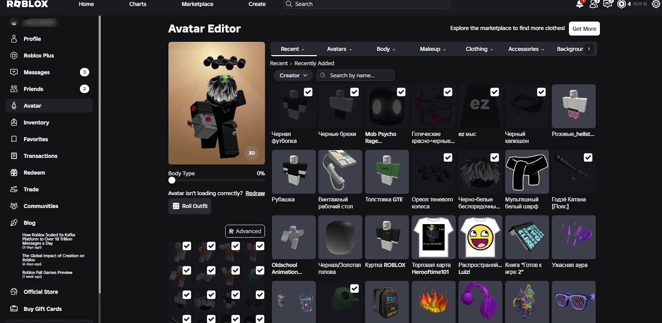Viewport: 662px width, 323px height.
Task: Click the Get More button
Action: pos(584,29)
